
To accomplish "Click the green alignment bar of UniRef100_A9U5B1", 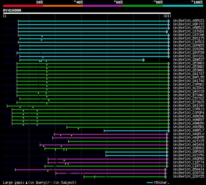I will point(117,127).
